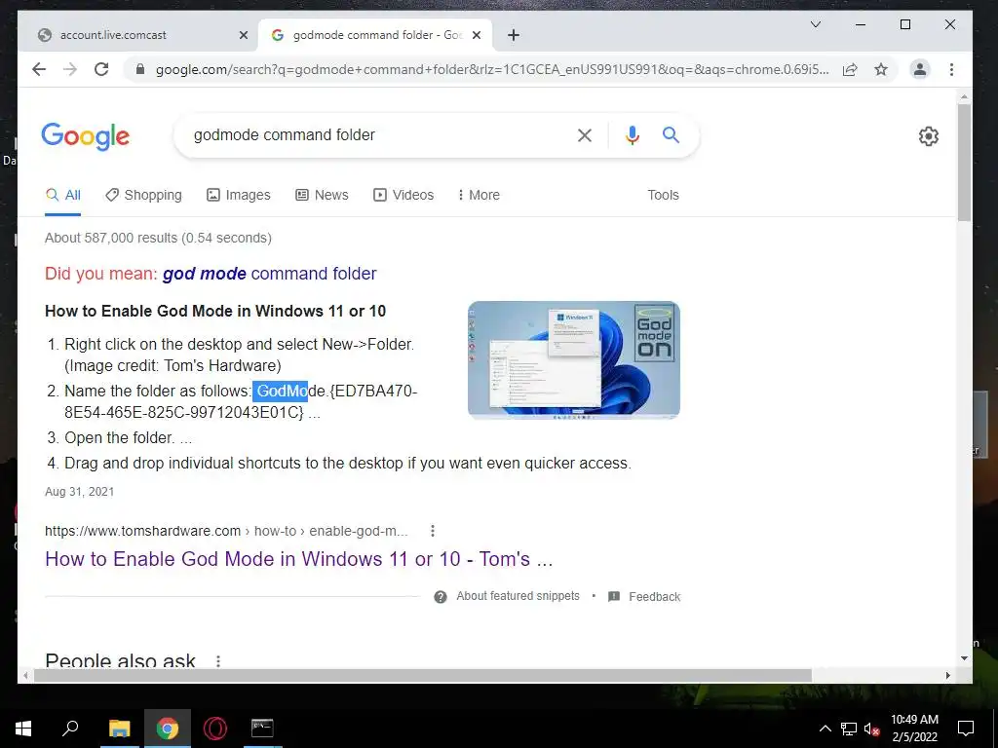Open People also ask options menu
The width and height of the screenshot is (998, 748).
click(218, 661)
